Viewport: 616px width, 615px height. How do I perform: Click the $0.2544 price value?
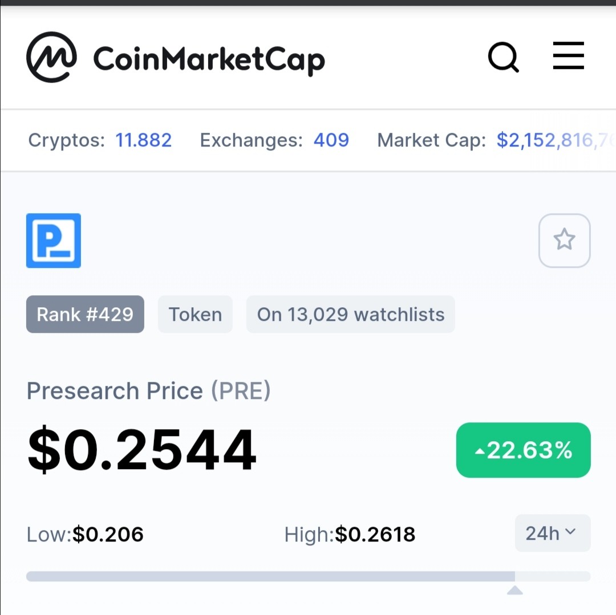[x=142, y=450]
